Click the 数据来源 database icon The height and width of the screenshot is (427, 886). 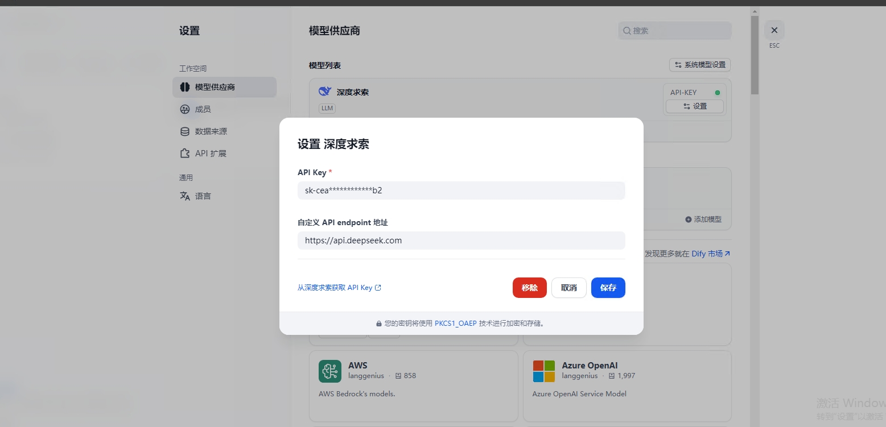pyautogui.click(x=185, y=131)
